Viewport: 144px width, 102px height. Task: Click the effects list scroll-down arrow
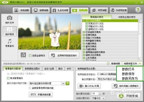[x=140, y=59]
